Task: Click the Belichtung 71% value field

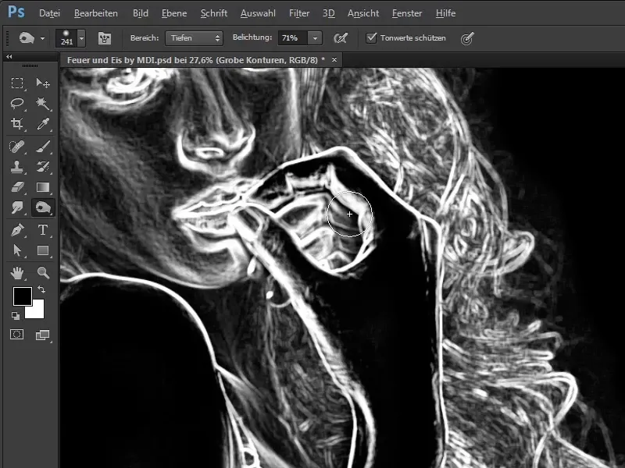Action: 292,38
